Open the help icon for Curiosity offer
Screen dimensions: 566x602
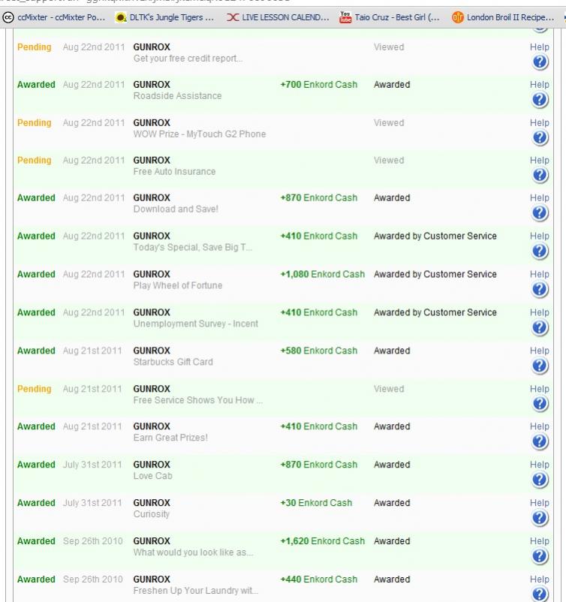(540, 518)
